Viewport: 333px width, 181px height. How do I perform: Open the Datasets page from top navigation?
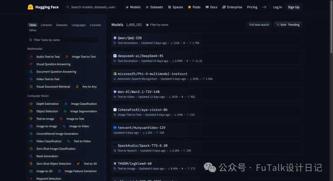[154, 7]
